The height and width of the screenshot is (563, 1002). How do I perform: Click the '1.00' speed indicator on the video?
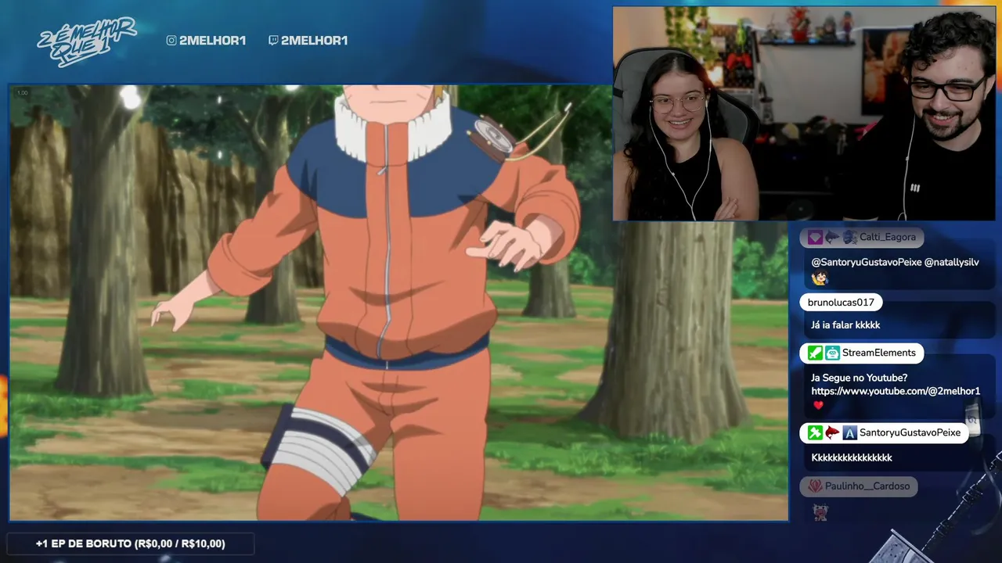(x=22, y=93)
